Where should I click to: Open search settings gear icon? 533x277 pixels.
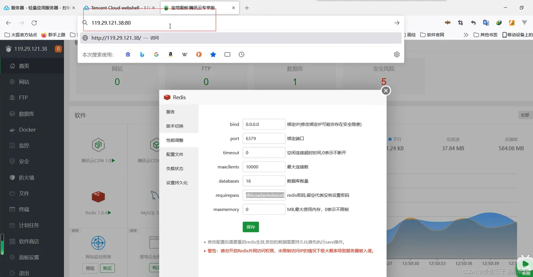(x=397, y=54)
